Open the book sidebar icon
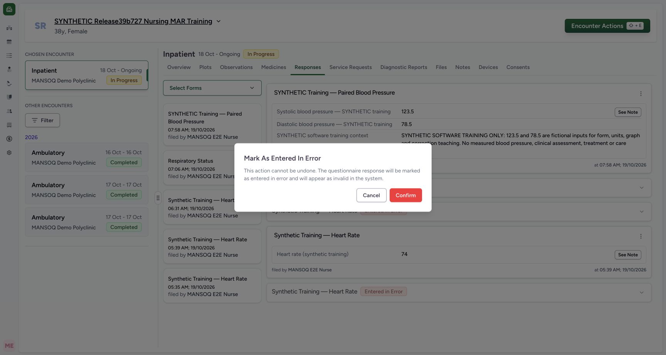This screenshot has width=666, height=355. (x=9, y=97)
